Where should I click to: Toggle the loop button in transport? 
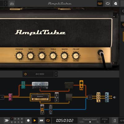click(x=48, y=121)
